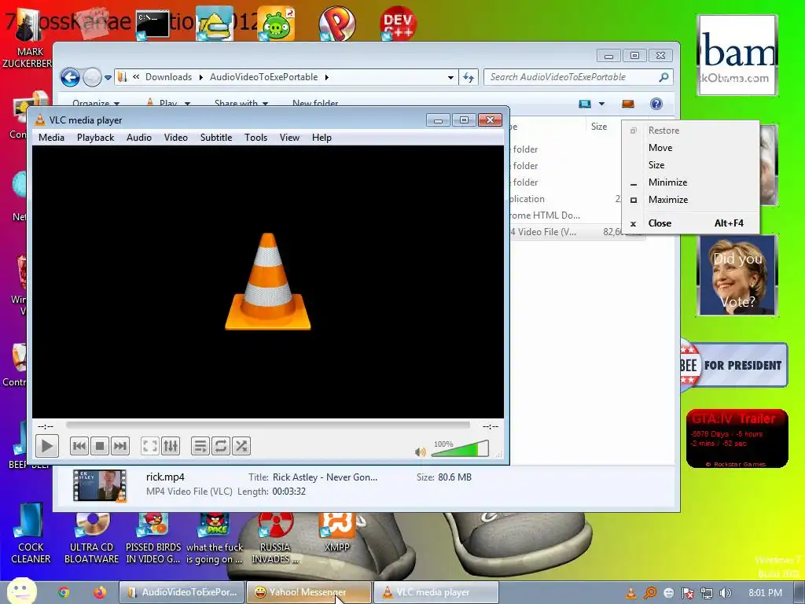Toggle VLC random shuffle

[241, 446]
